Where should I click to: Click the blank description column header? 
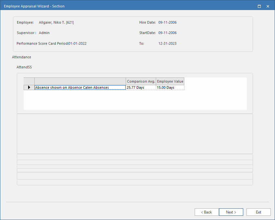point(80,81)
